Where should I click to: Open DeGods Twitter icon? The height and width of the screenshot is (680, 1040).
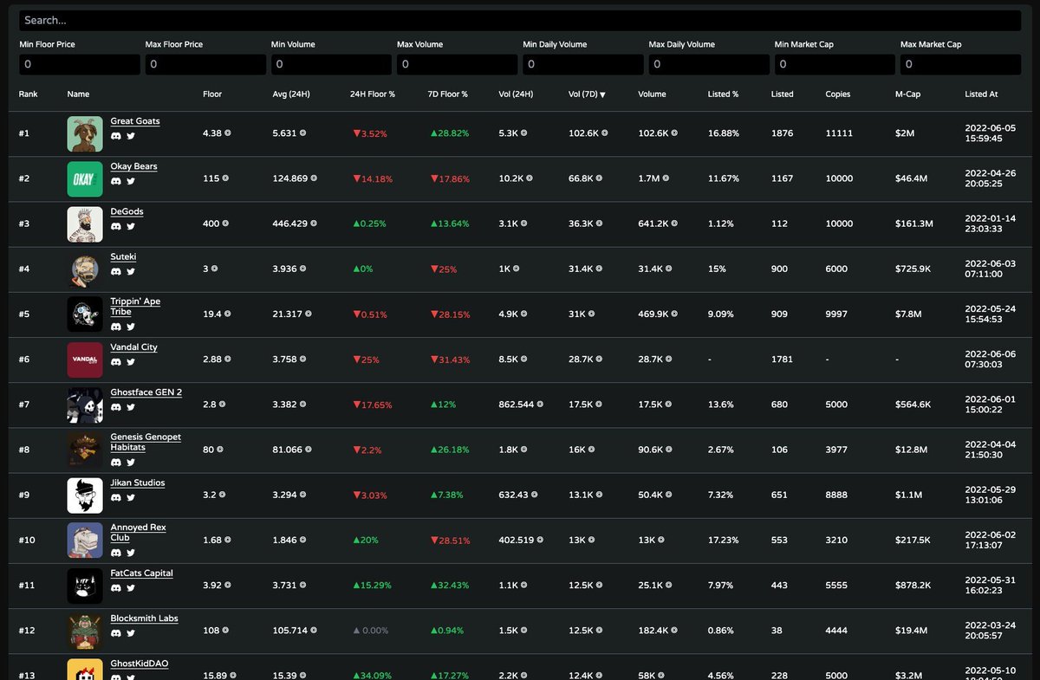tap(131, 226)
